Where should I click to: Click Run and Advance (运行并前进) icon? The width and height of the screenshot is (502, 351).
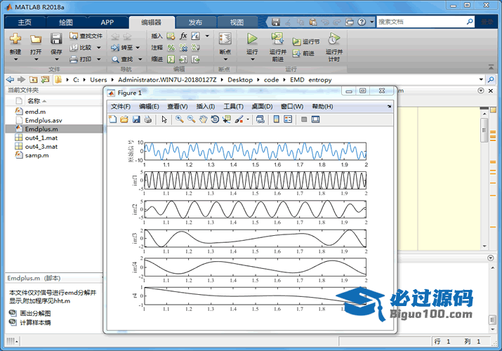point(277,39)
